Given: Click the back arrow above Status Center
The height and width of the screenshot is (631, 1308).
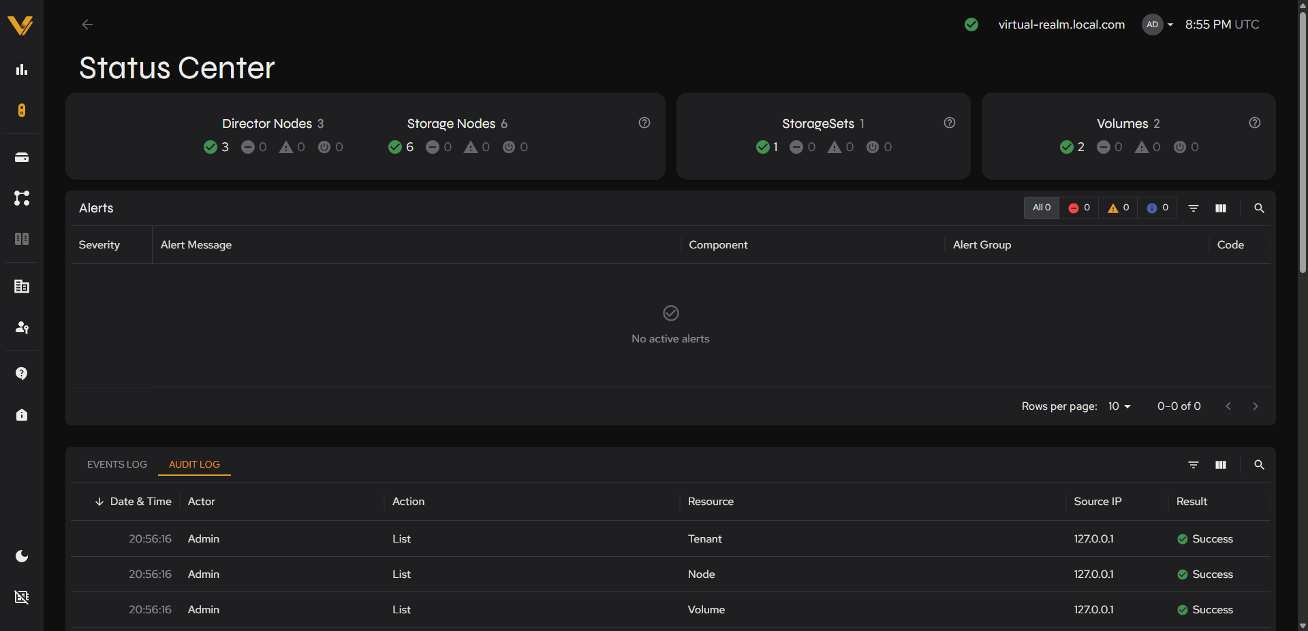Looking at the screenshot, I should (87, 25).
